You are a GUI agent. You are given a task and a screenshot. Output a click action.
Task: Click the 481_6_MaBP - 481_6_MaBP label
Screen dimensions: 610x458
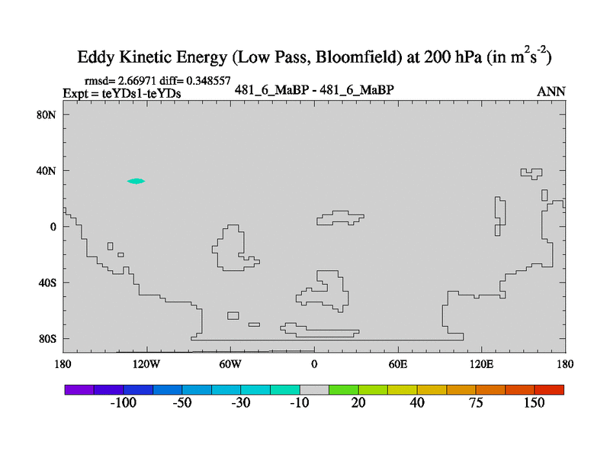[314, 90]
